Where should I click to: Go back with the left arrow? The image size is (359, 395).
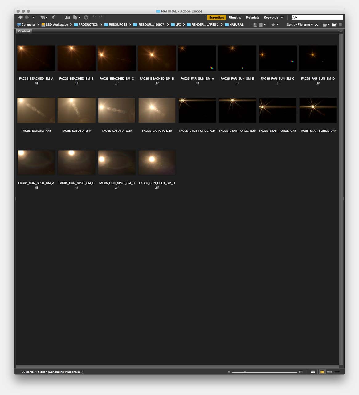21,17
